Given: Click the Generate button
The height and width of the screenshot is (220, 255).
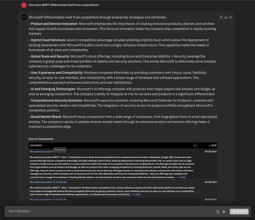Looking at the screenshot, I should tap(239, 211).
